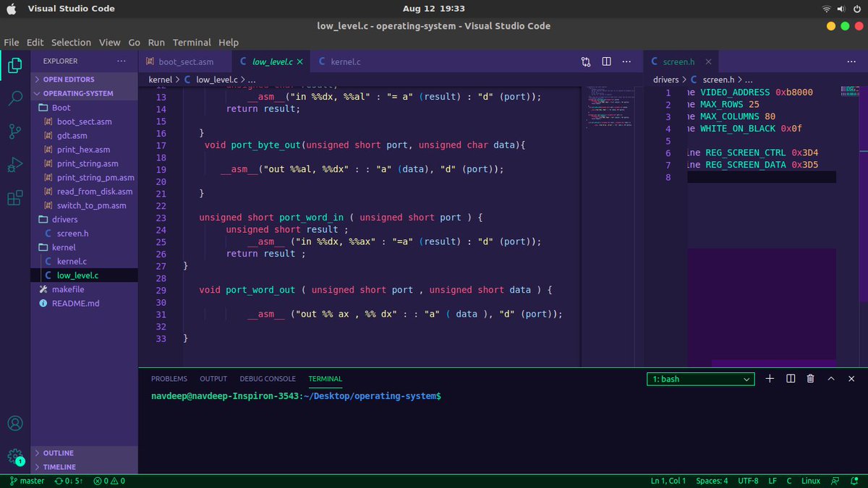The width and height of the screenshot is (868, 488).
Task: Maximize the terminal panel with up chevron
Action: point(831,379)
